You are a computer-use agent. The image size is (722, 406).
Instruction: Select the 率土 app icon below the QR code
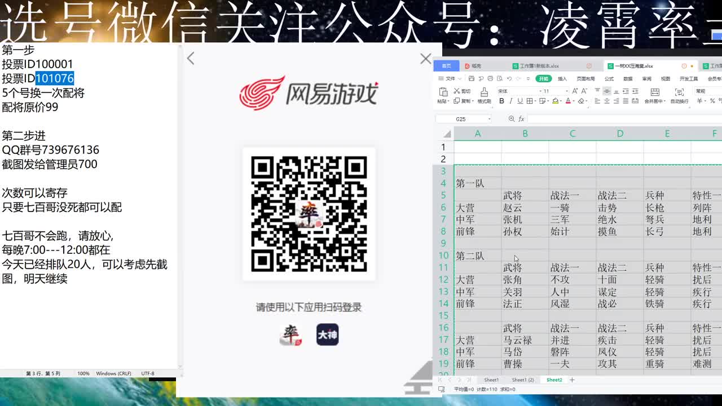(x=290, y=334)
